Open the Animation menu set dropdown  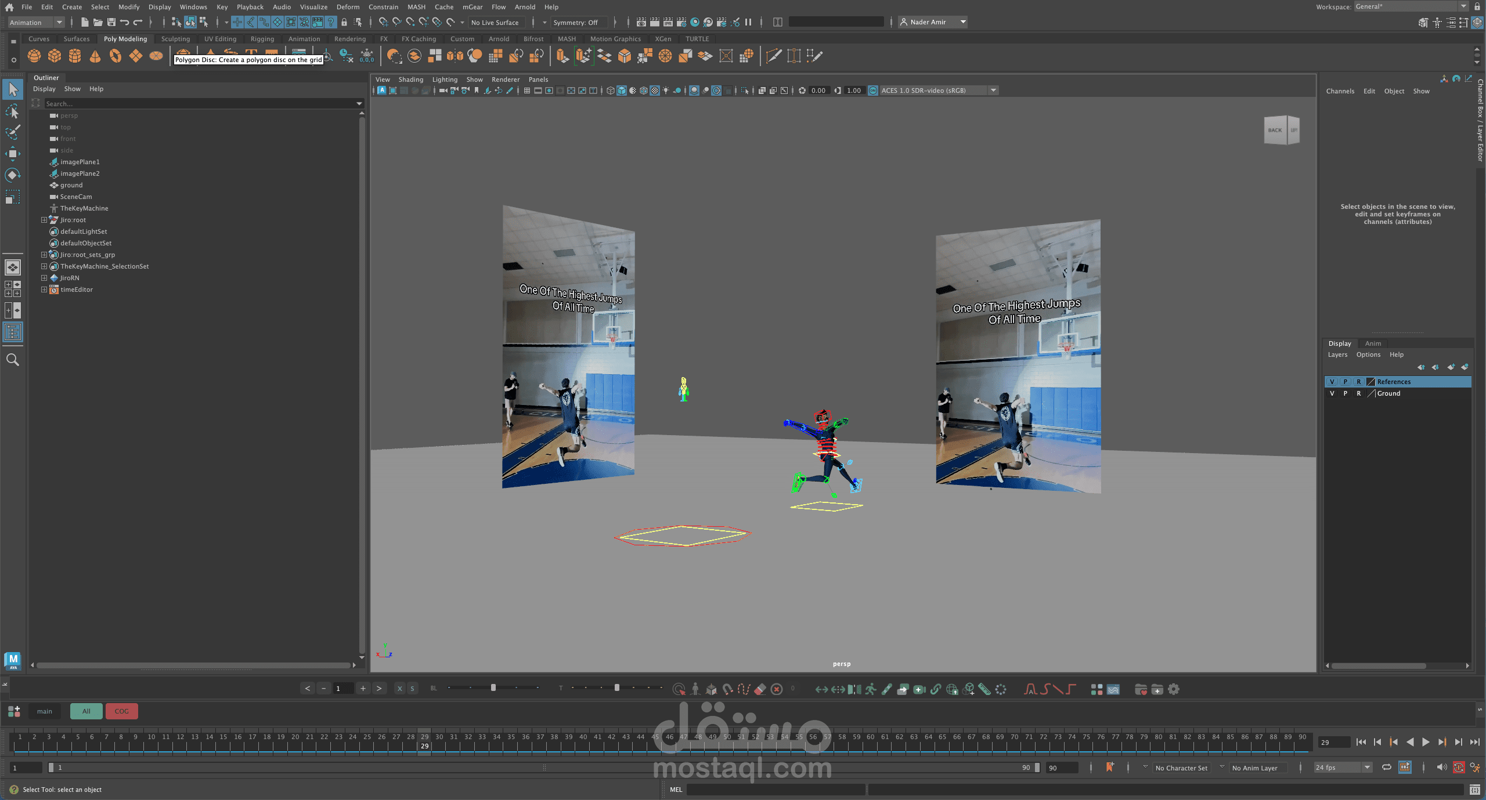point(36,22)
